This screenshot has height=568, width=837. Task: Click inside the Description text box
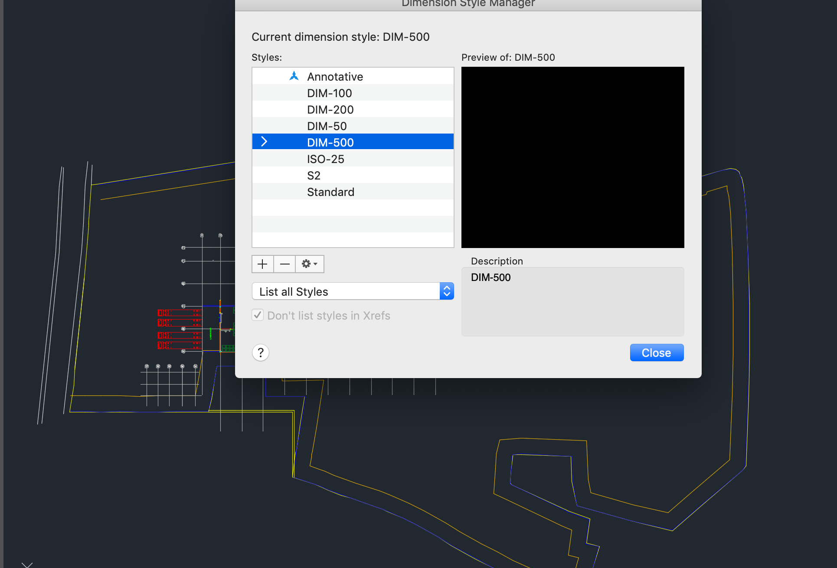(572, 304)
